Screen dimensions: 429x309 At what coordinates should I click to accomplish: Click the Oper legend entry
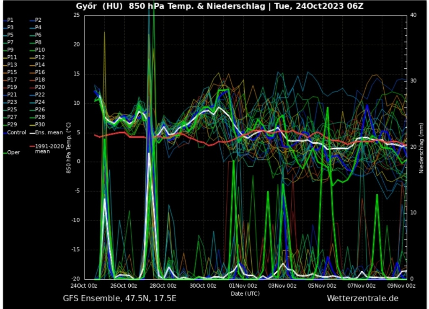point(13,152)
